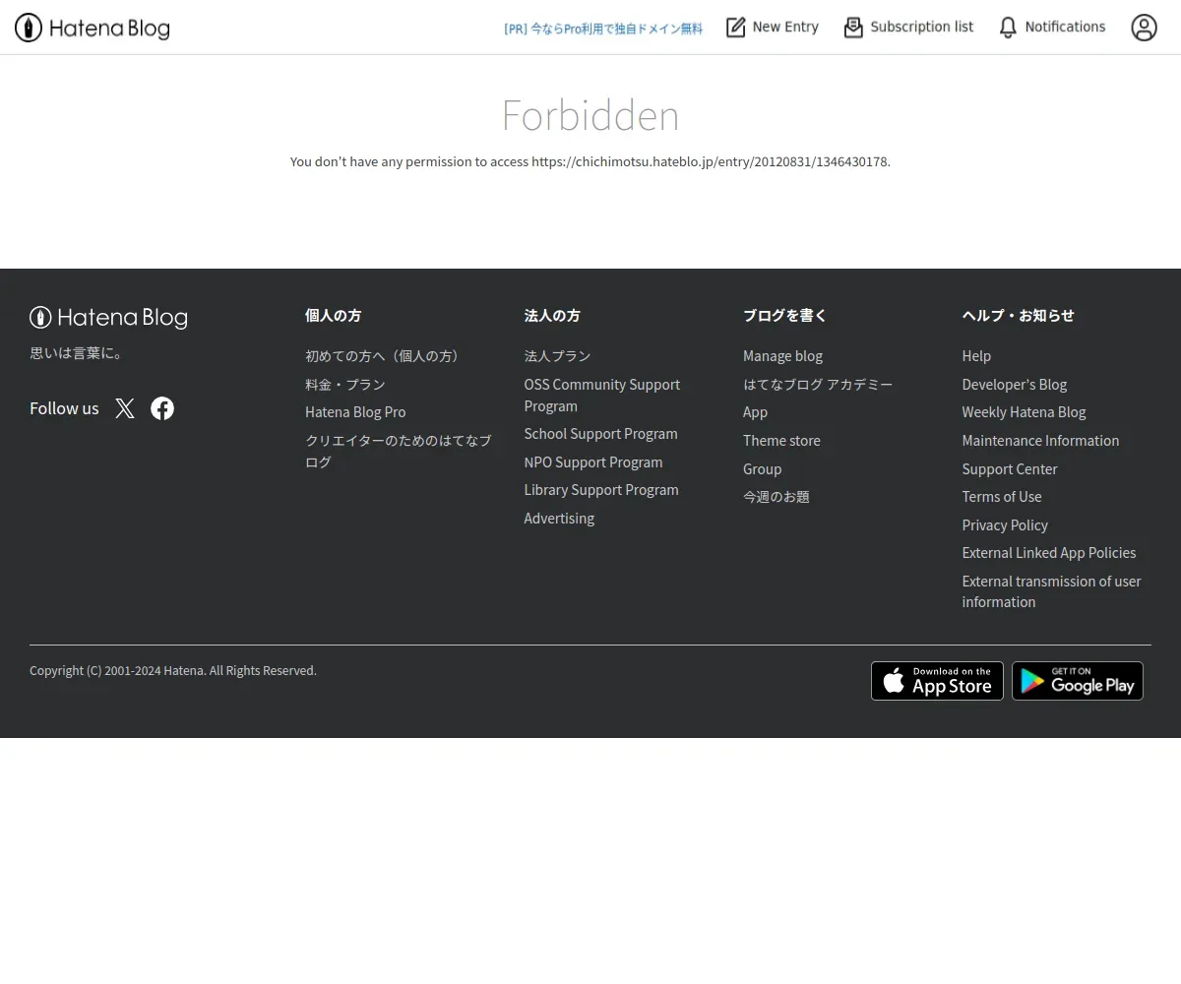Click the New Entry pencil icon

click(x=736, y=28)
